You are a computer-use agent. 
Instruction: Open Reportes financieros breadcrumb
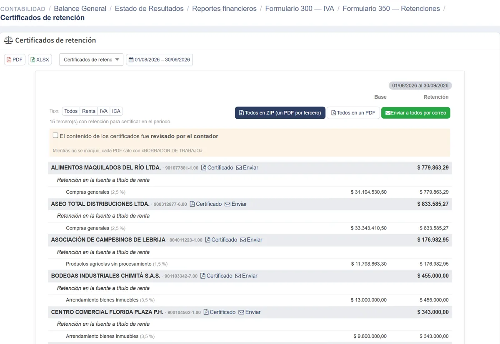pyautogui.click(x=224, y=8)
